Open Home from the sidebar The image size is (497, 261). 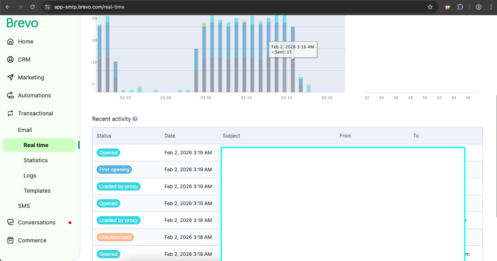coord(26,41)
